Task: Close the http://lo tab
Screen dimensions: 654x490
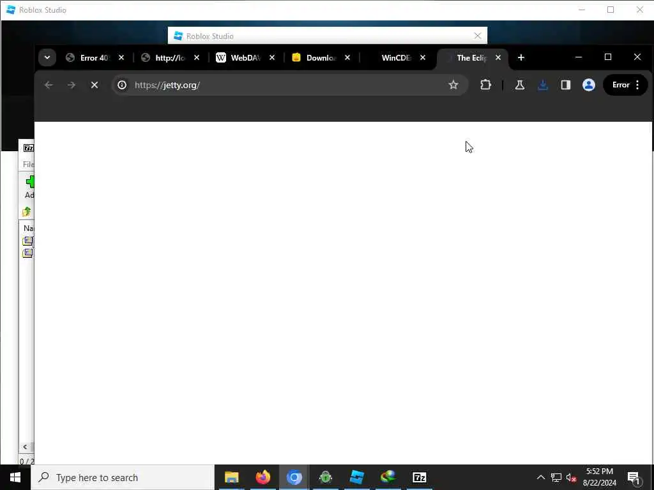Action: (x=197, y=57)
